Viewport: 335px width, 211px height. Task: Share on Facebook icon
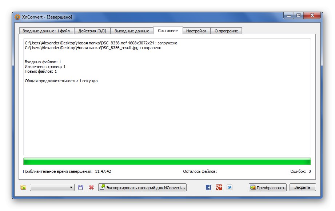click(208, 187)
